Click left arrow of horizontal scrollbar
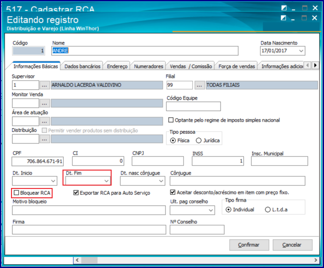Screen dimensions: 324x268 tap(78, 260)
